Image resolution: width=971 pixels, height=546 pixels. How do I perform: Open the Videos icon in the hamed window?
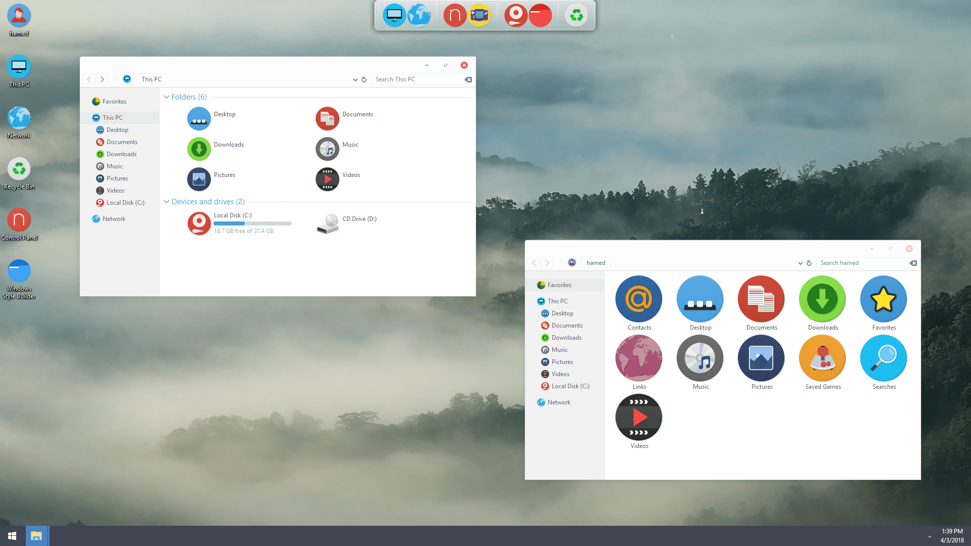(638, 417)
